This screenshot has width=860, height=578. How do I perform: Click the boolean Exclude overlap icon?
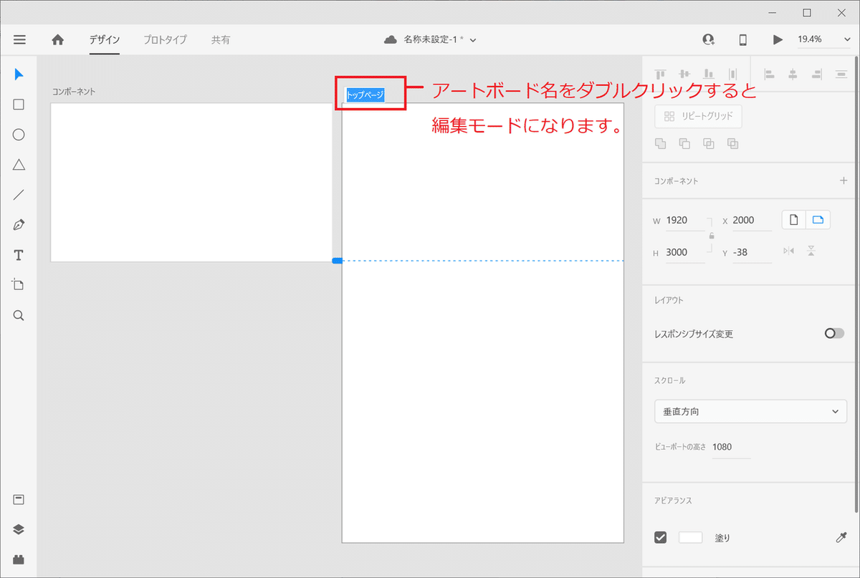[x=732, y=144]
